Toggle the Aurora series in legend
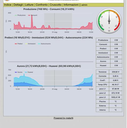The height and width of the screenshot is (128, 127). coord(19,72)
